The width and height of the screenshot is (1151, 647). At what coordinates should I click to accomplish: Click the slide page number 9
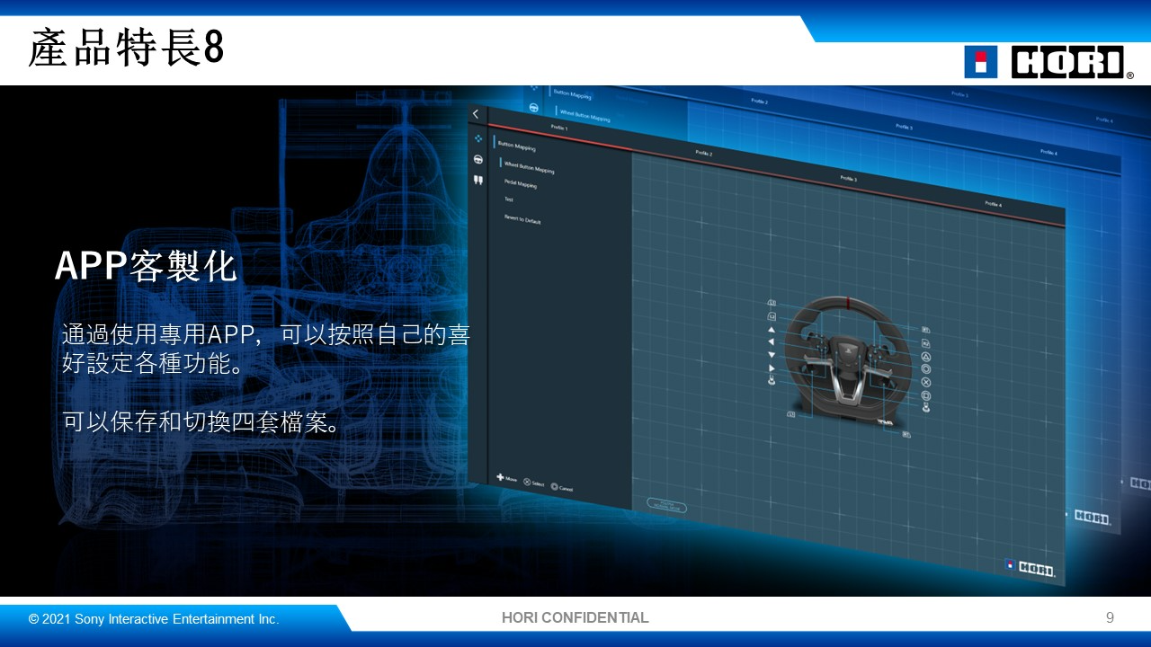coord(1110,617)
